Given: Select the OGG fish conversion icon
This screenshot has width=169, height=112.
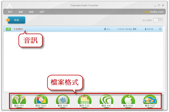Looking at the screenshot, I should click(x=150, y=101).
